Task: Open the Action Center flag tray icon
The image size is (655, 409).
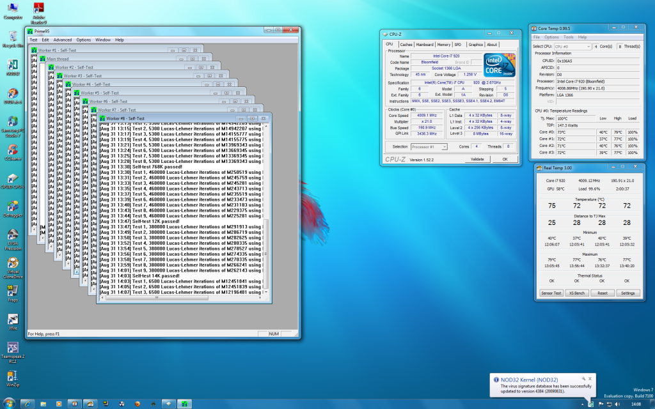Action: point(601,404)
